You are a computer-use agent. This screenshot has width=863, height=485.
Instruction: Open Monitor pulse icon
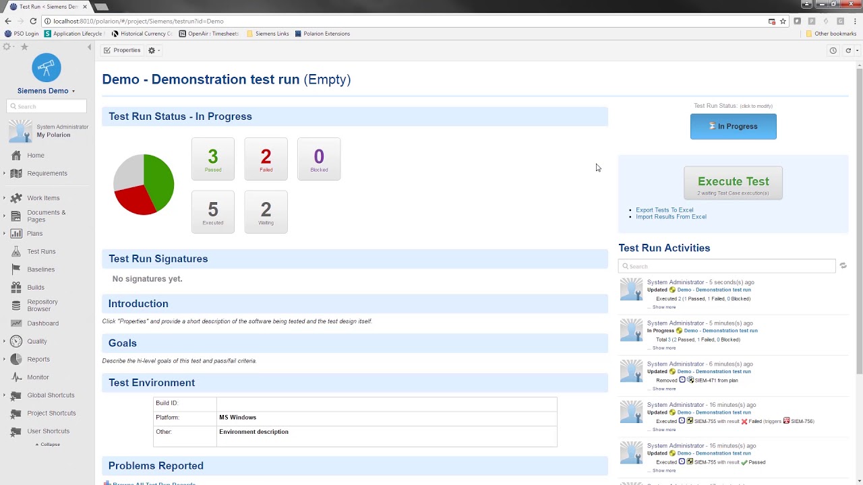pos(16,377)
